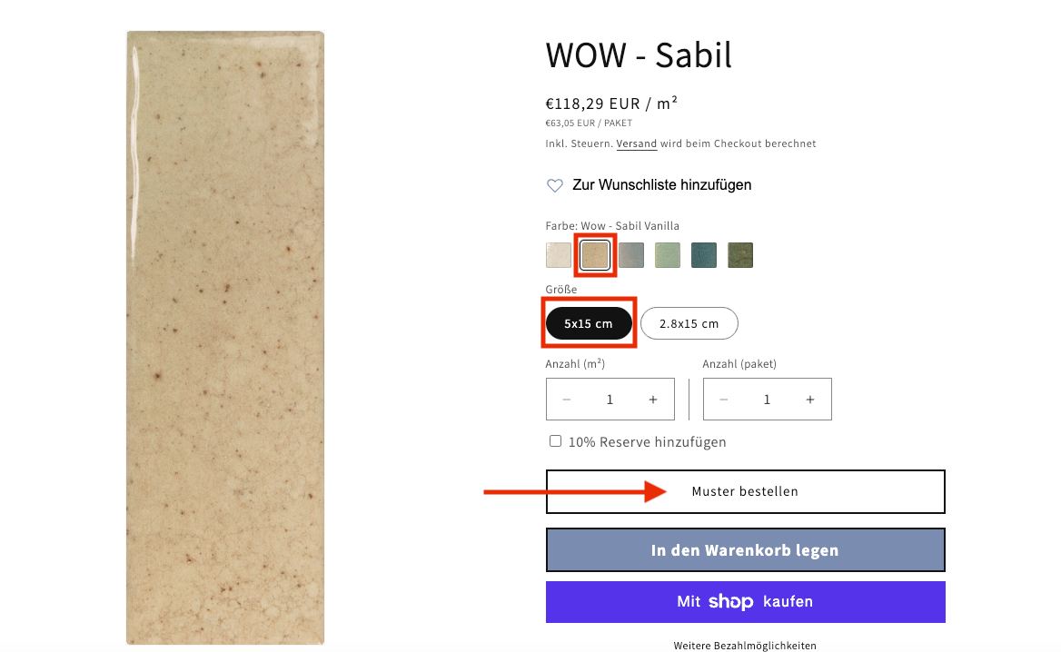This screenshot has height=652, width=1061.
Task: Buy with the Shop pay button
Action: click(745, 601)
